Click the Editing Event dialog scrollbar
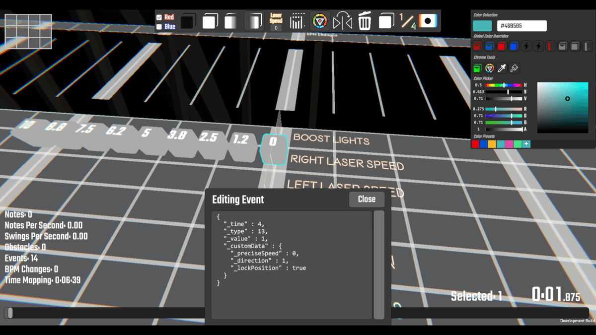Image resolution: width=596 pixels, height=335 pixels. coord(379,265)
